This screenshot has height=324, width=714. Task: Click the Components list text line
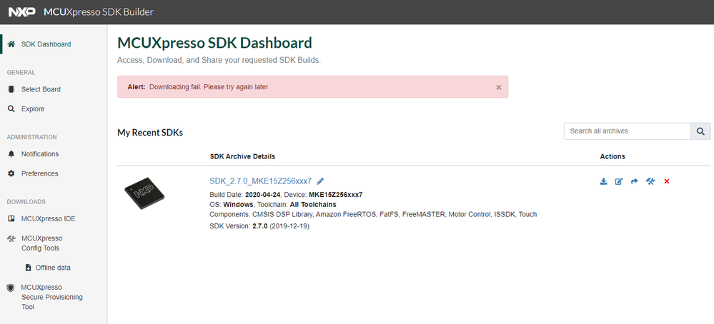(x=373, y=214)
